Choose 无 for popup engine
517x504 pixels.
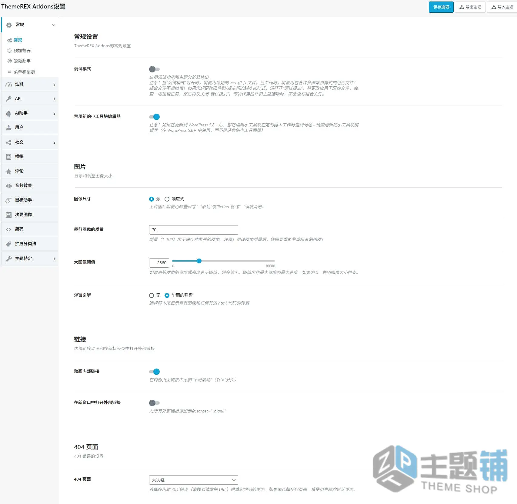(152, 295)
